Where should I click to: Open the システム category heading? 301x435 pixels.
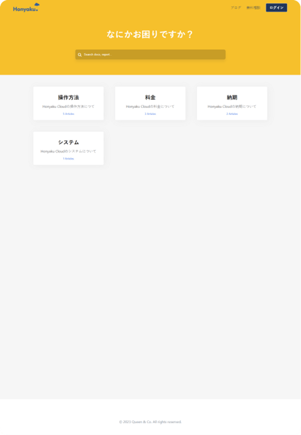[x=68, y=142]
